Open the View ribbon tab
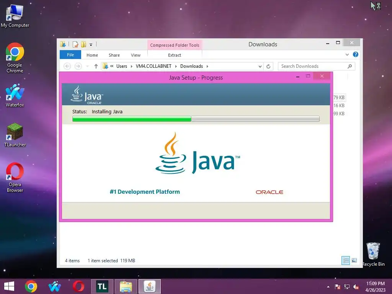392x294 pixels. (136, 55)
